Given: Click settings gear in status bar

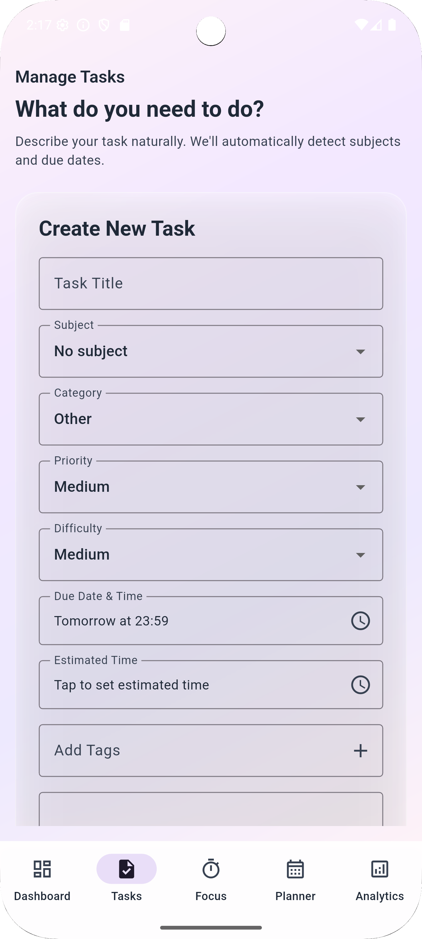Looking at the screenshot, I should (x=63, y=25).
